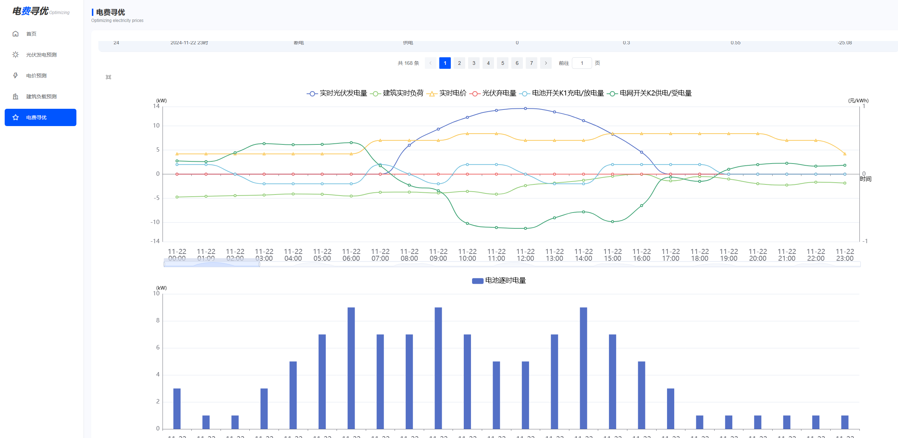This screenshot has width=898, height=438.
Task: Click the fullscreen expand icon above chart
Action: [108, 77]
